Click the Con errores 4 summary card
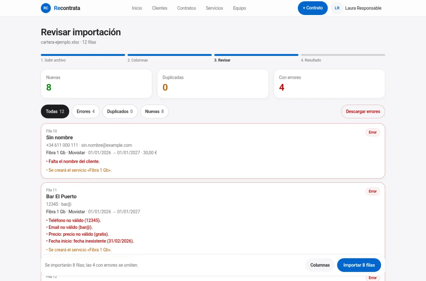The image size is (426, 281). 329,84
